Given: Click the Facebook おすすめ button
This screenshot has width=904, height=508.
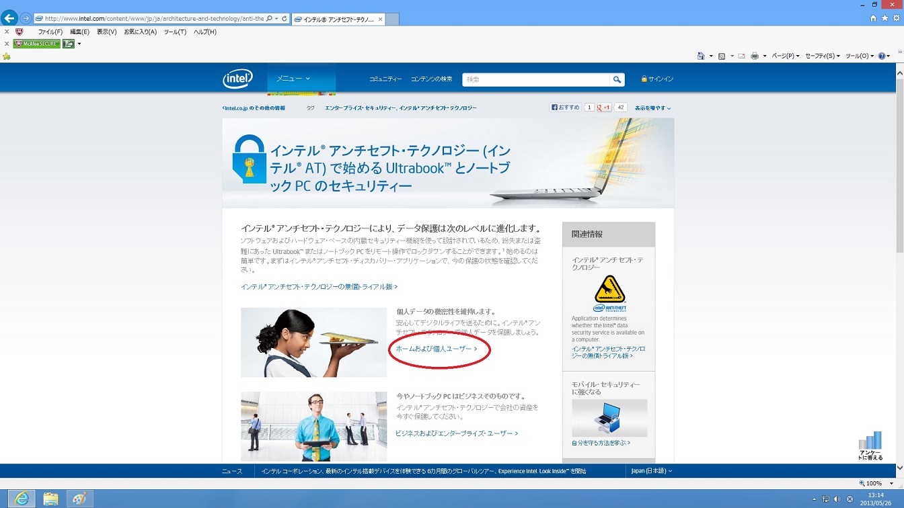Looking at the screenshot, I should click(x=565, y=108).
